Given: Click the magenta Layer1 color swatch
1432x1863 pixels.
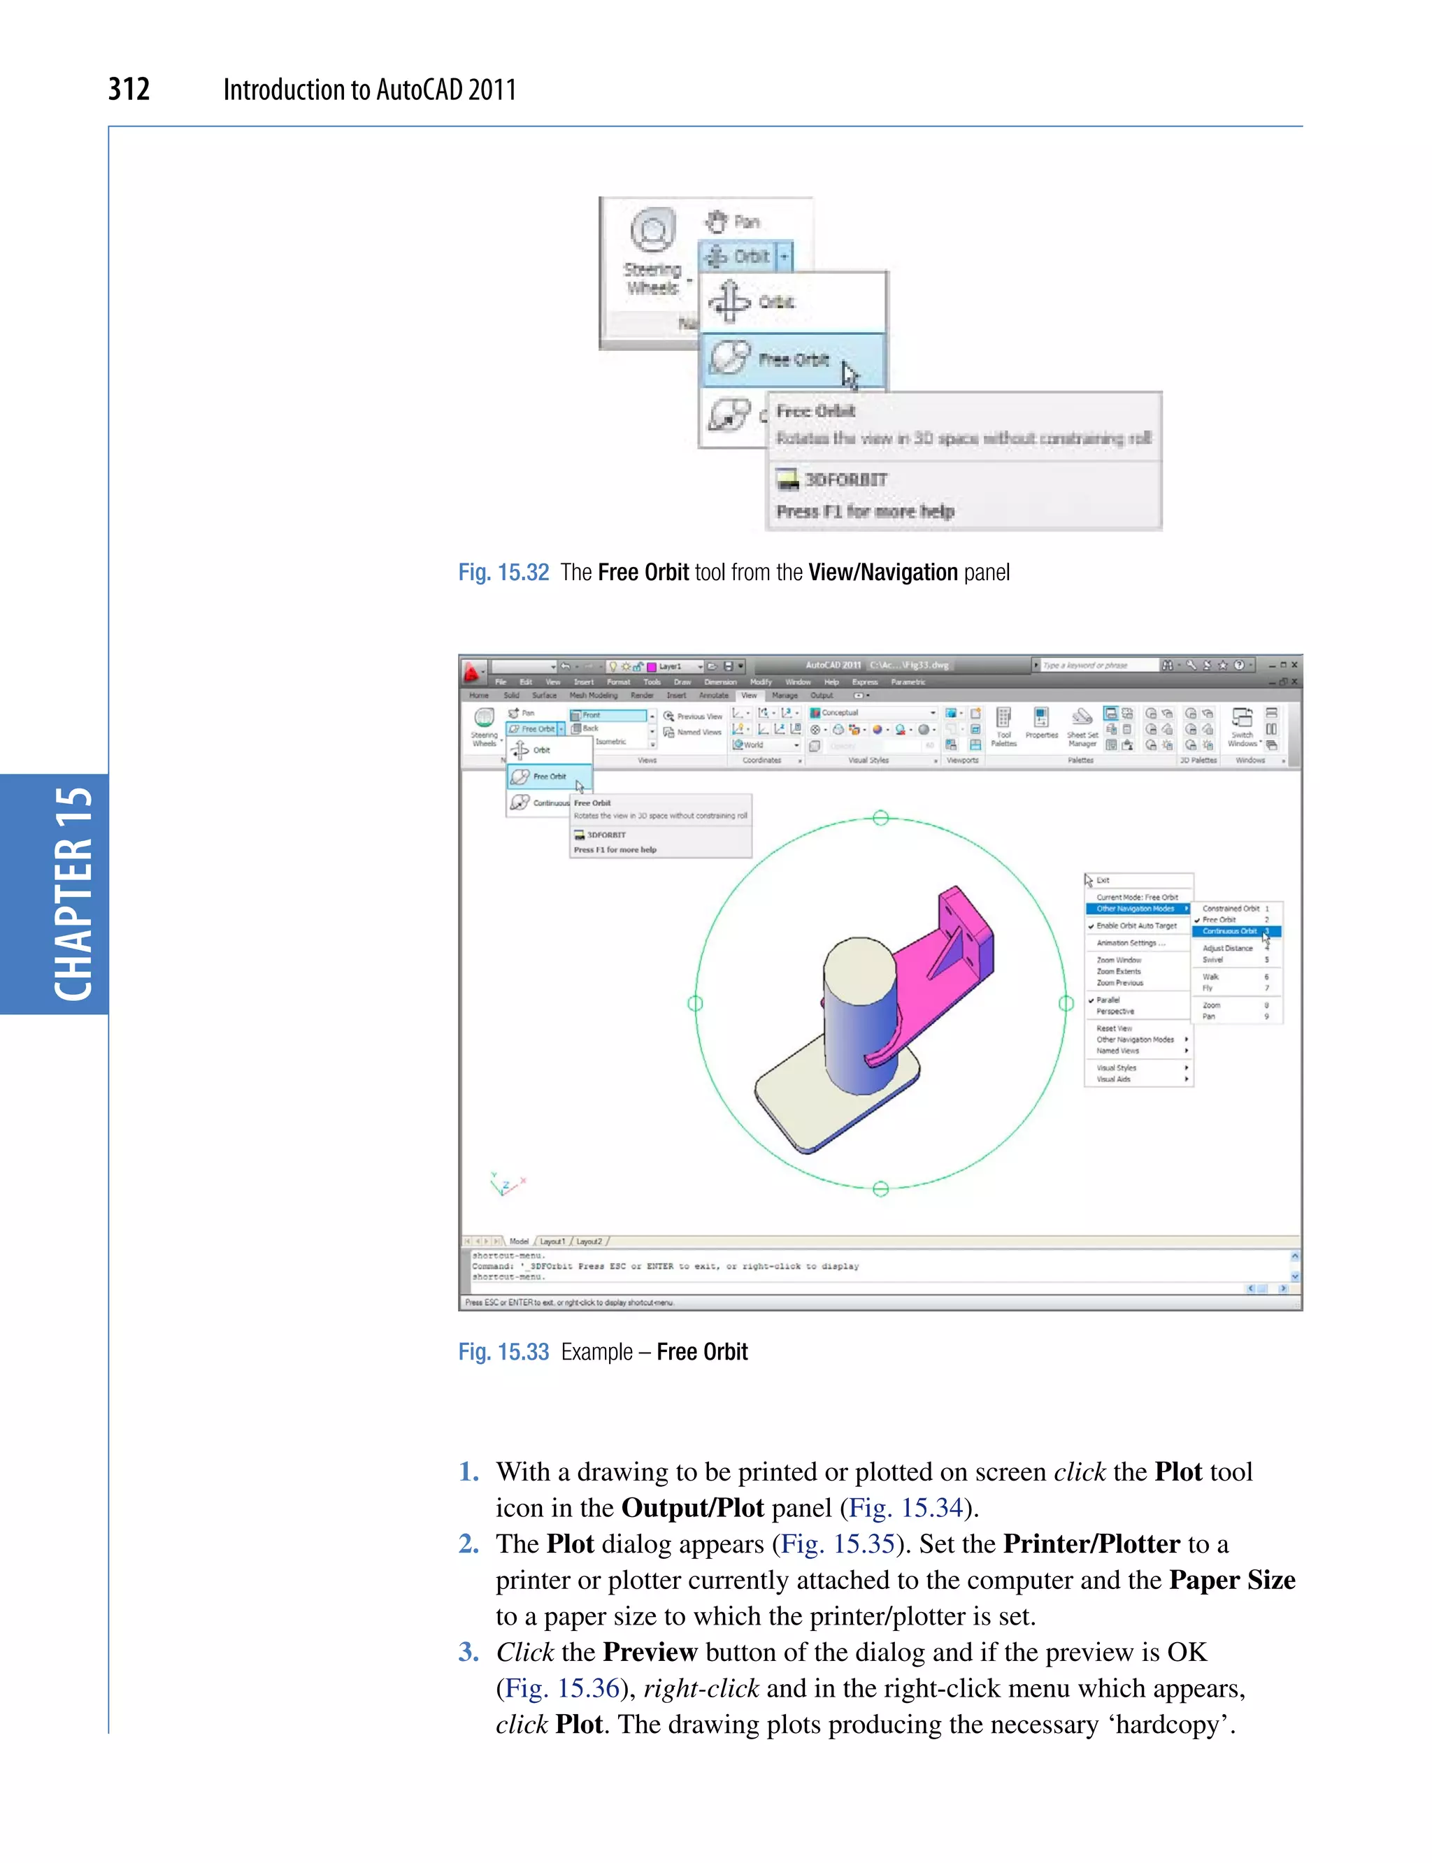Looking at the screenshot, I should coord(652,666).
